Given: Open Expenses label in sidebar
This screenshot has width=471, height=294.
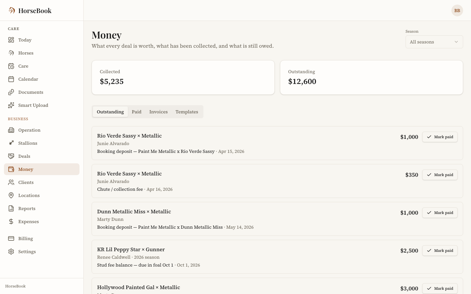Looking at the screenshot, I should coord(28,221).
